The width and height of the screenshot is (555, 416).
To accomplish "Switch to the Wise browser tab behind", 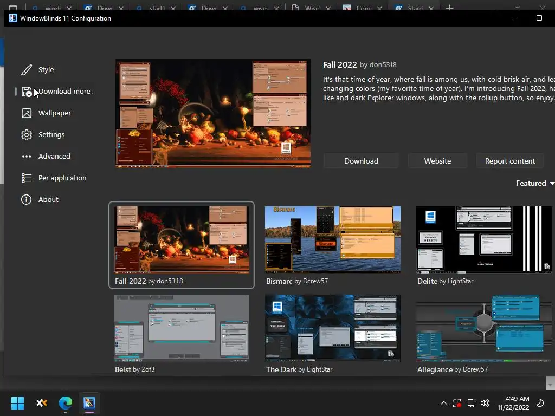I will [x=312, y=8].
